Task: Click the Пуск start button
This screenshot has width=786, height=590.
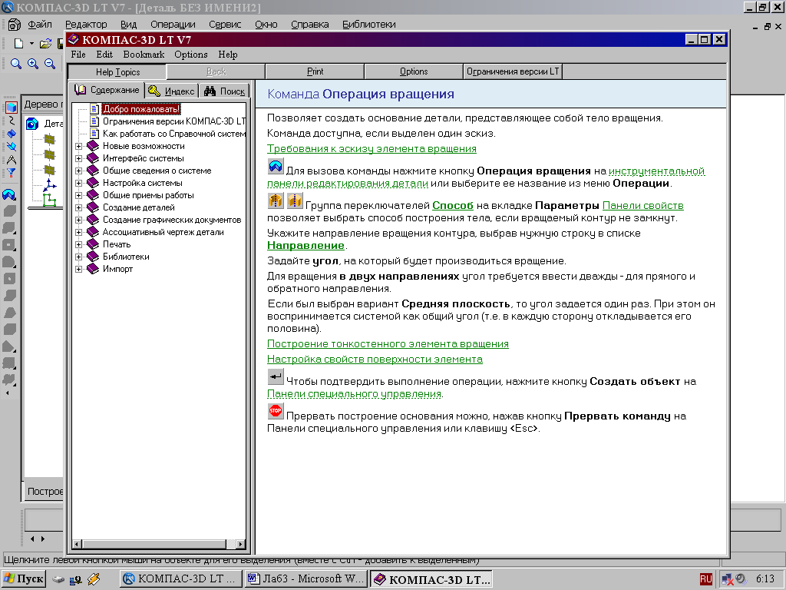Action: point(24,579)
